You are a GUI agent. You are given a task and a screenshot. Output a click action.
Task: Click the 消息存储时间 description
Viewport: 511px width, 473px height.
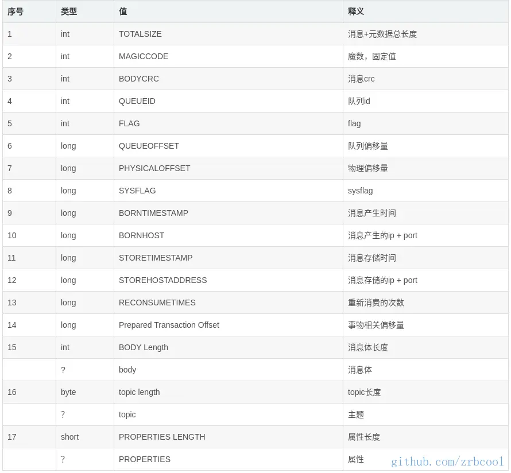pyautogui.click(x=372, y=258)
